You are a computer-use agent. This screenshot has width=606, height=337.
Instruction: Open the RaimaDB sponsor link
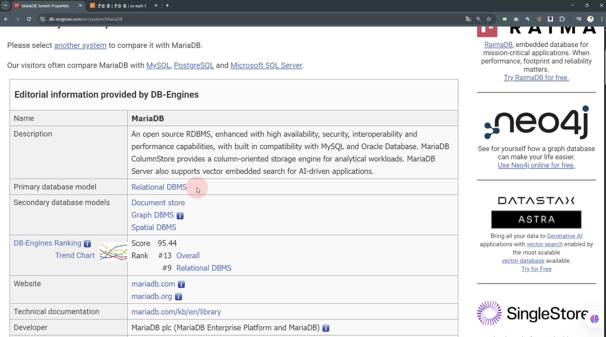coord(498,44)
